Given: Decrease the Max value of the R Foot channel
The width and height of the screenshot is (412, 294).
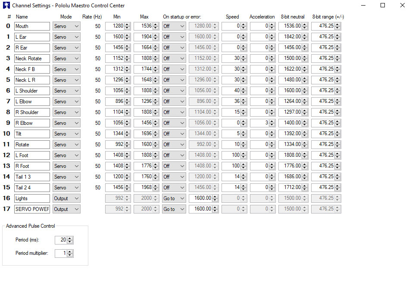Looking at the screenshot, I should click(x=156, y=168).
